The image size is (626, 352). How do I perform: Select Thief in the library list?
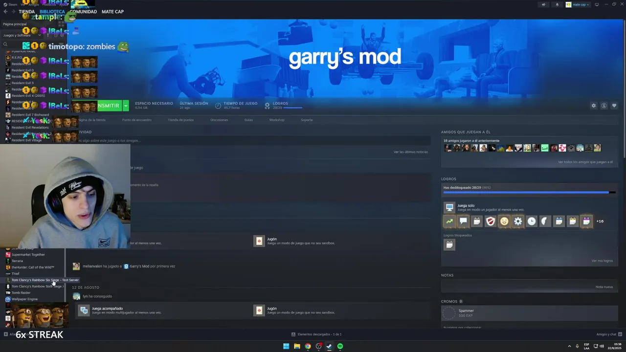[15, 274]
